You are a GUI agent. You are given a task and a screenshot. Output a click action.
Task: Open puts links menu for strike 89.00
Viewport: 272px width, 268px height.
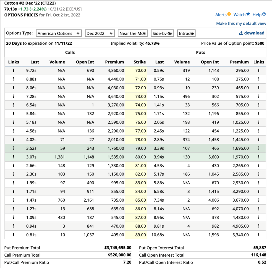(259, 235)
